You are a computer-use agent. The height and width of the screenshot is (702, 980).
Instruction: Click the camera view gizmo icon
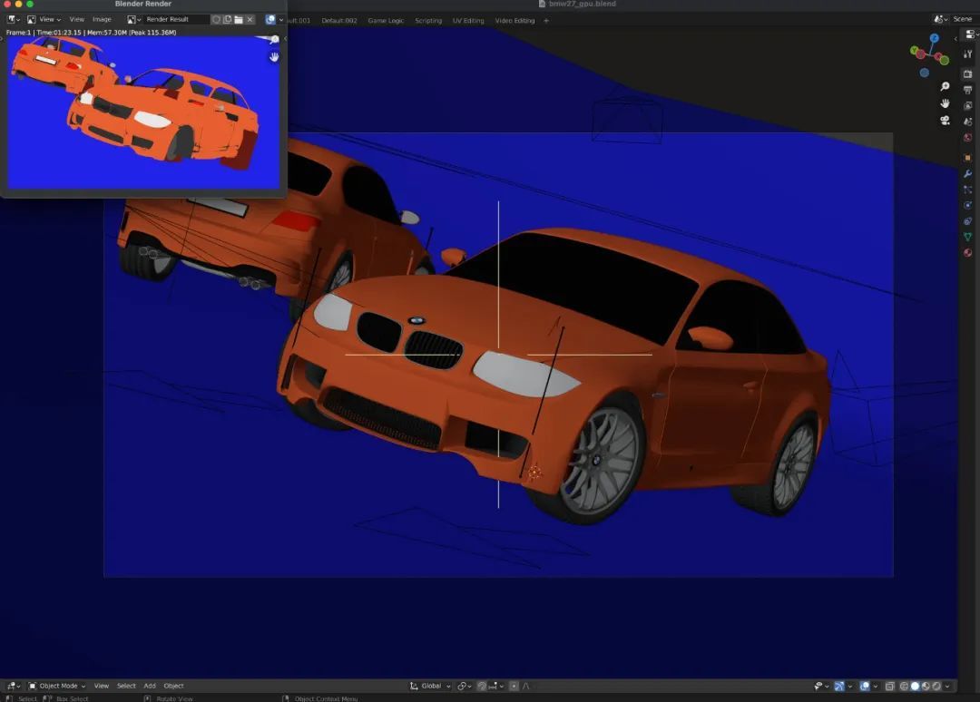point(945,121)
